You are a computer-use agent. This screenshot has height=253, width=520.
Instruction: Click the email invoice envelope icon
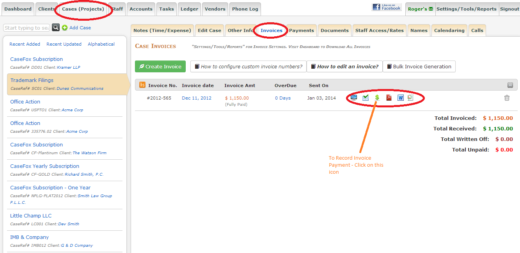pyautogui.click(x=366, y=98)
